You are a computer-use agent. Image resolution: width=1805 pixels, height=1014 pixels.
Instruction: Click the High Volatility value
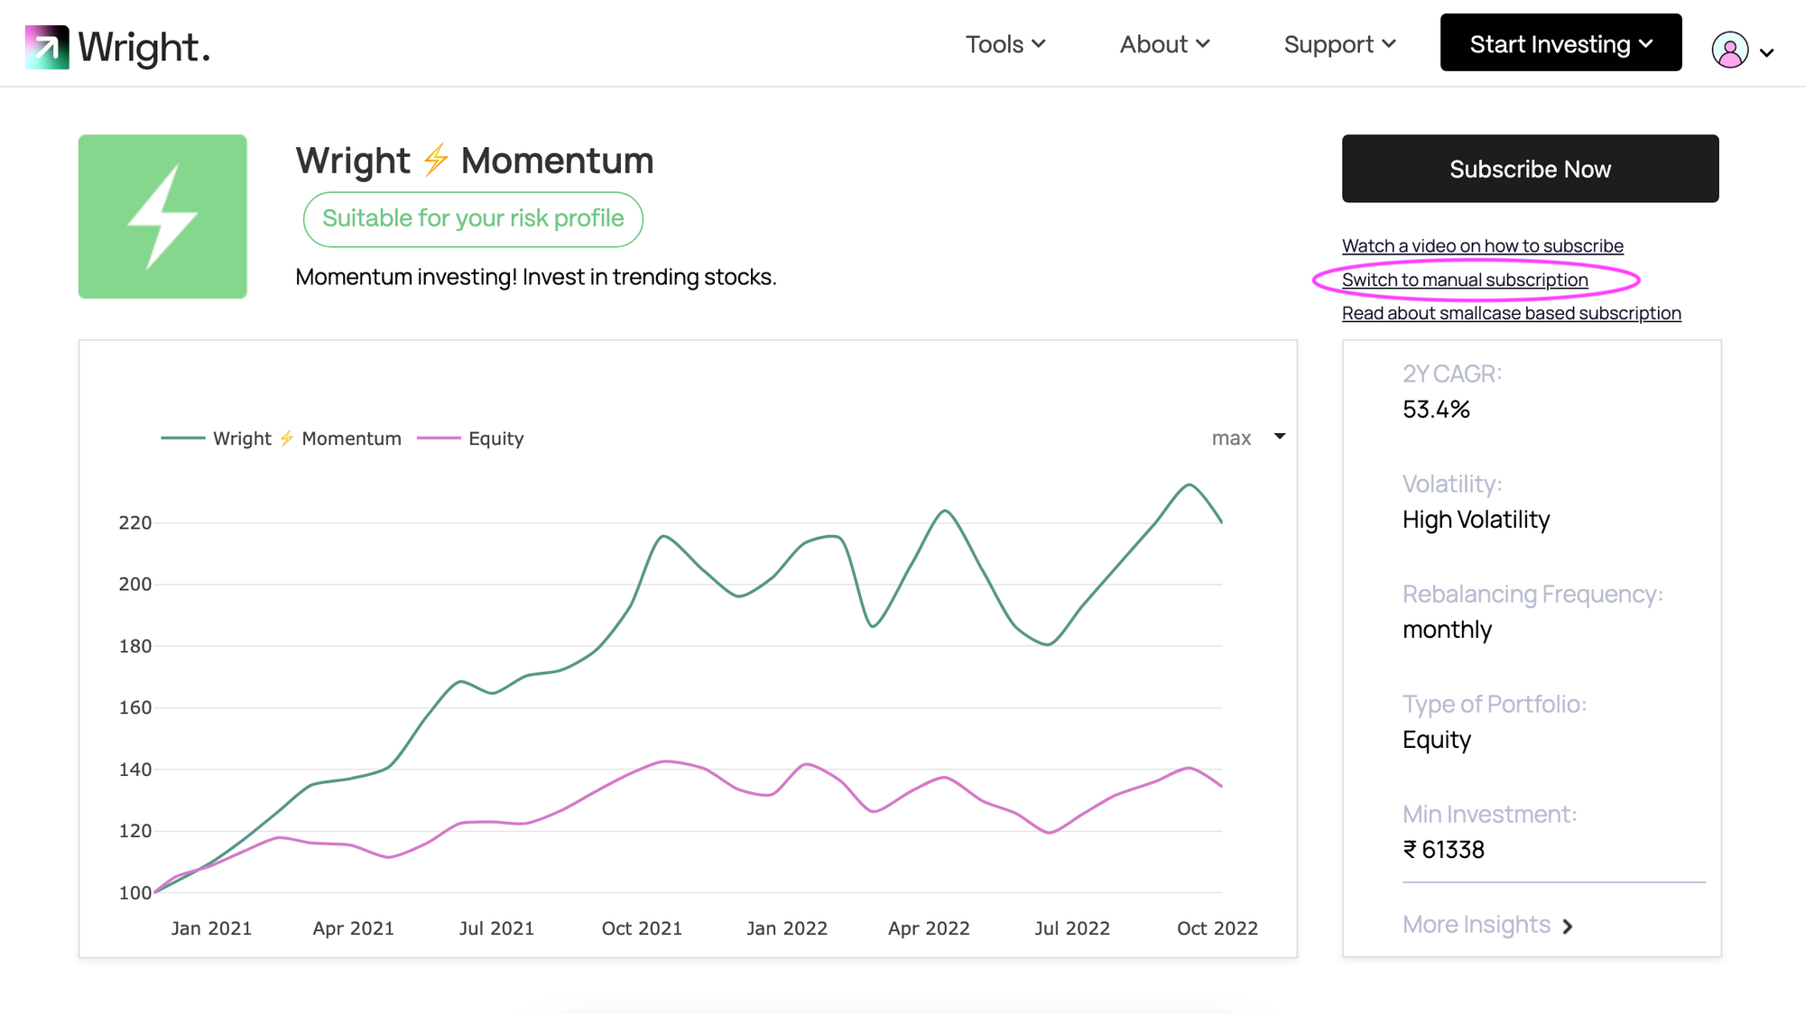click(x=1476, y=520)
